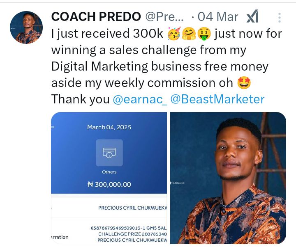Click the card icon above Others
This screenshot has width=296, height=247.
click(109, 153)
